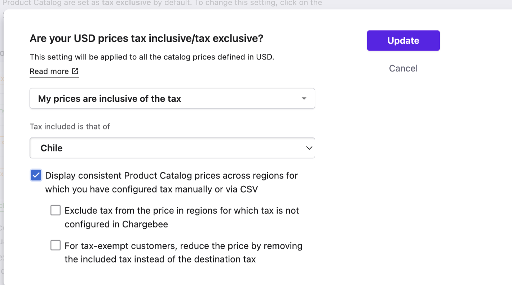This screenshot has width=512, height=285.
Task: Click the "This setting will be applied" description
Action: pos(152,57)
